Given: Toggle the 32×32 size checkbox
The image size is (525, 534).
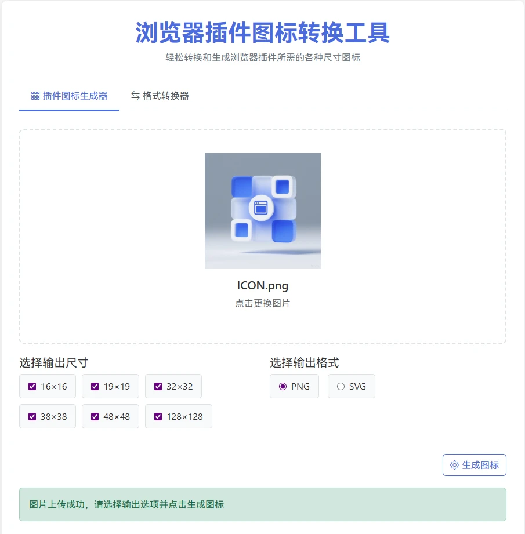Looking at the screenshot, I should 158,386.
